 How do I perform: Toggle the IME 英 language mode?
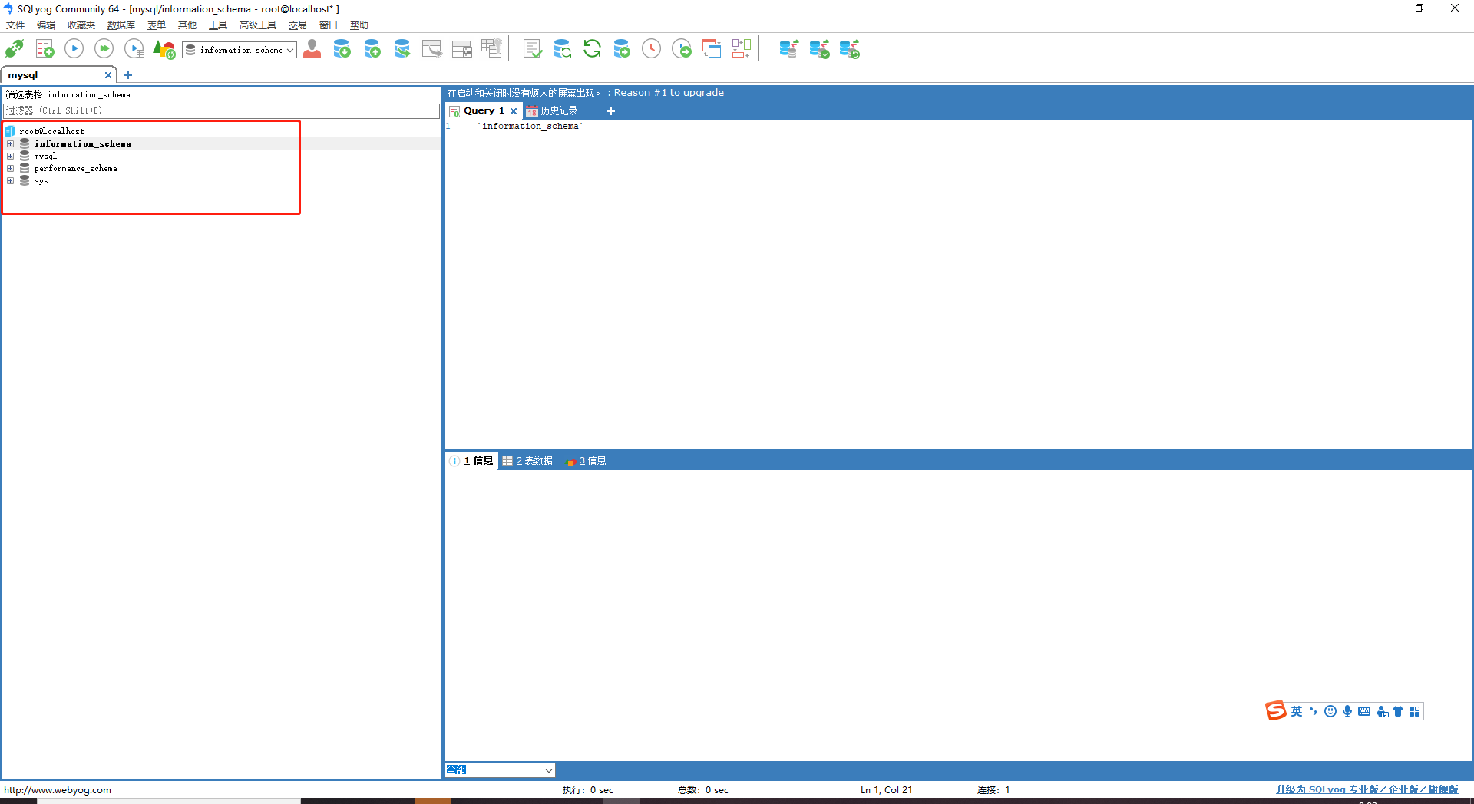[x=1297, y=711]
